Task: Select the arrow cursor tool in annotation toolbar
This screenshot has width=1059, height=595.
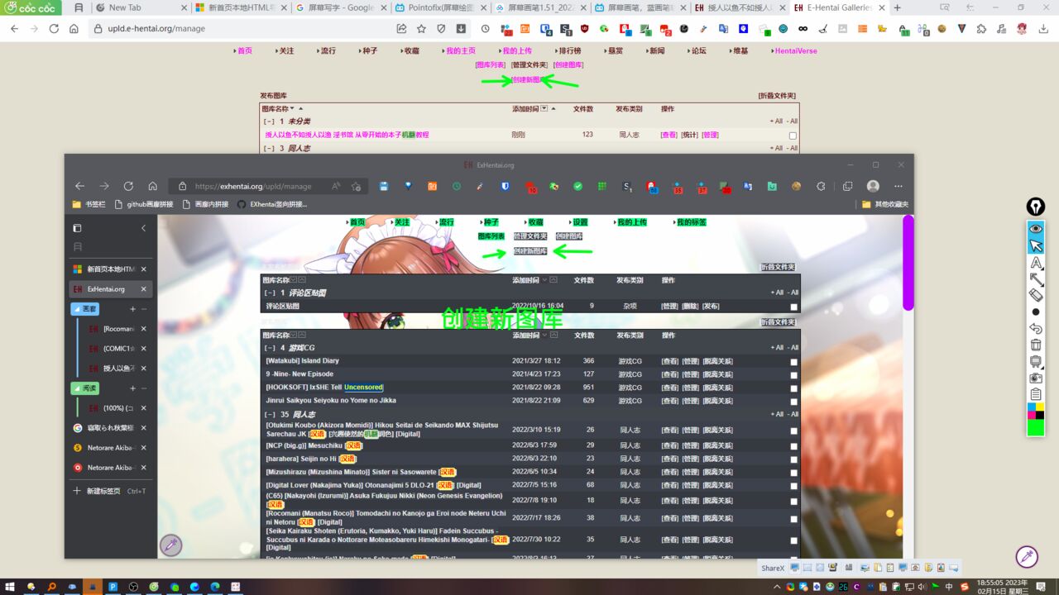Action: (1035, 245)
